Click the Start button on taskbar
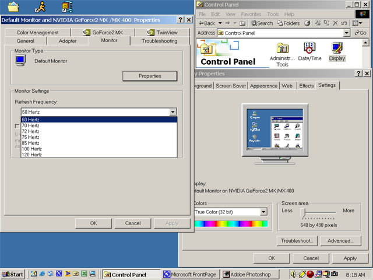 pos(13,274)
